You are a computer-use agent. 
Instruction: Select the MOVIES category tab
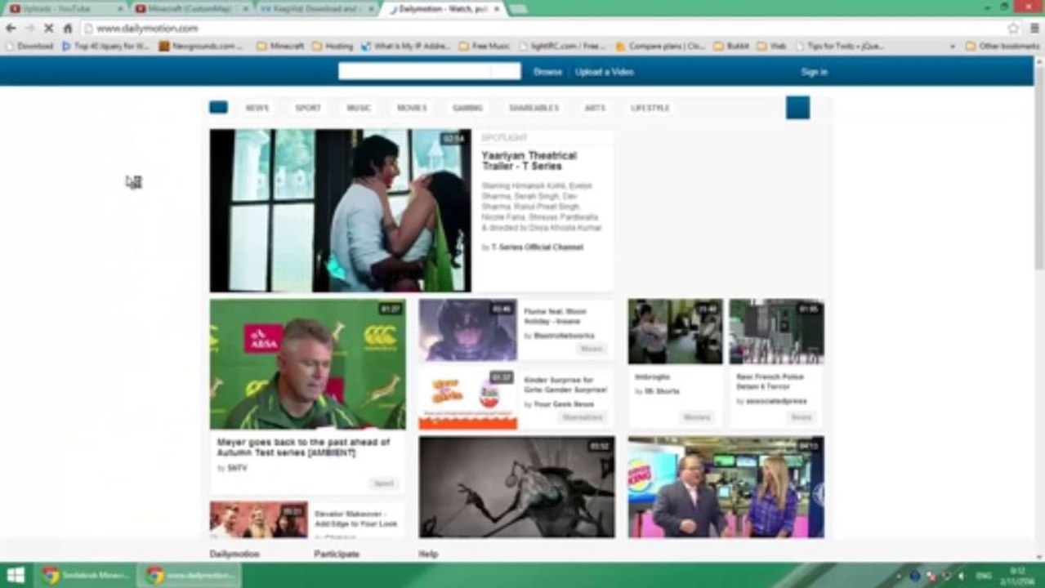point(412,108)
